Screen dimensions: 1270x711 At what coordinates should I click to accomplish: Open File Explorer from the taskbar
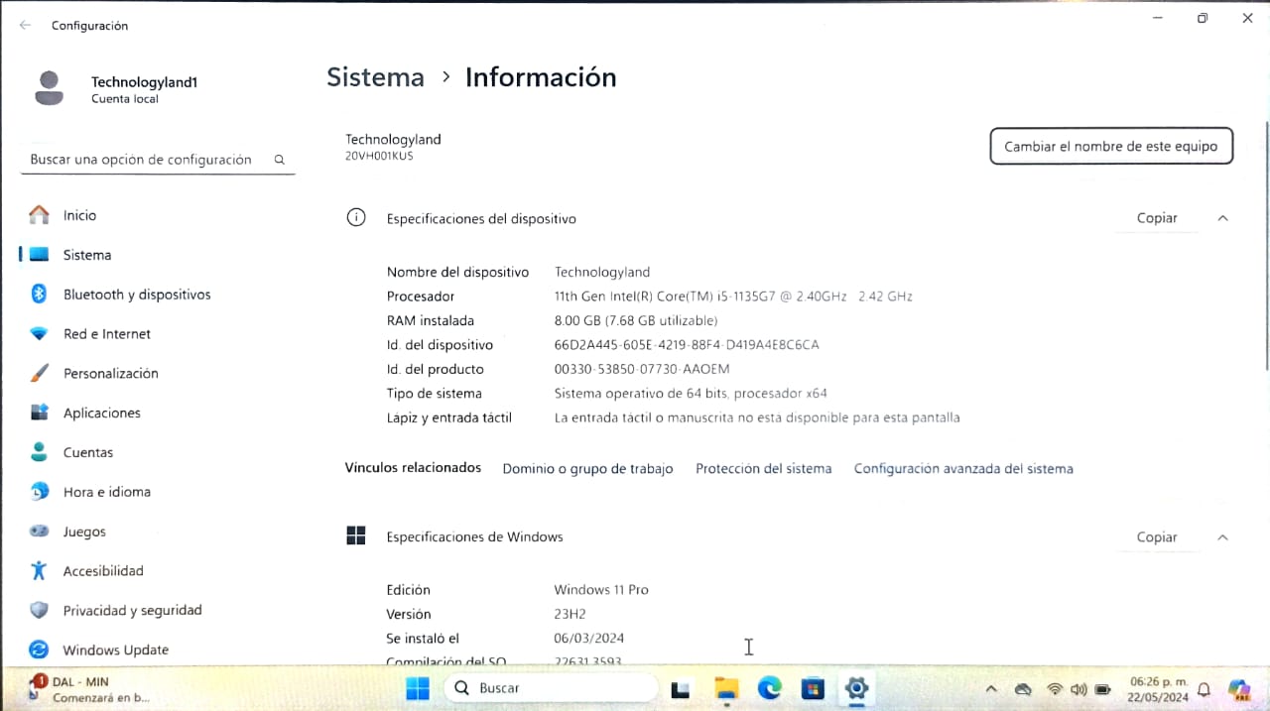coord(727,688)
